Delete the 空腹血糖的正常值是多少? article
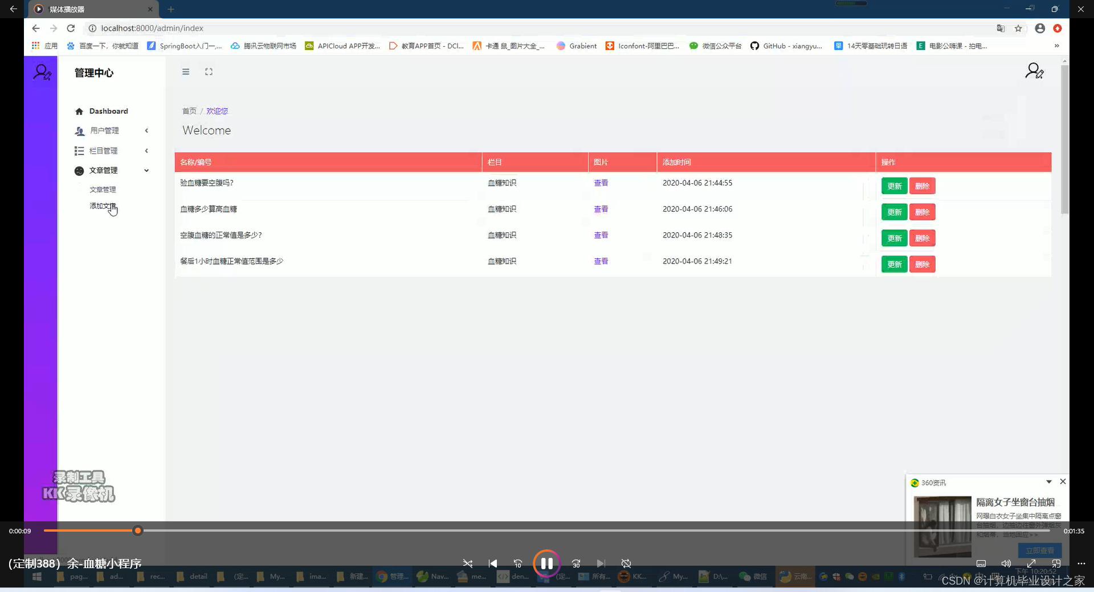1094x592 pixels. [922, 239]
